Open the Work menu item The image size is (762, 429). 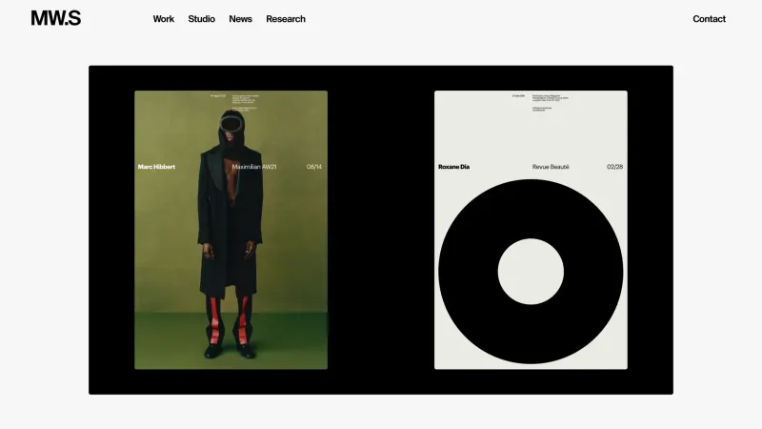[x=163, y=19]
